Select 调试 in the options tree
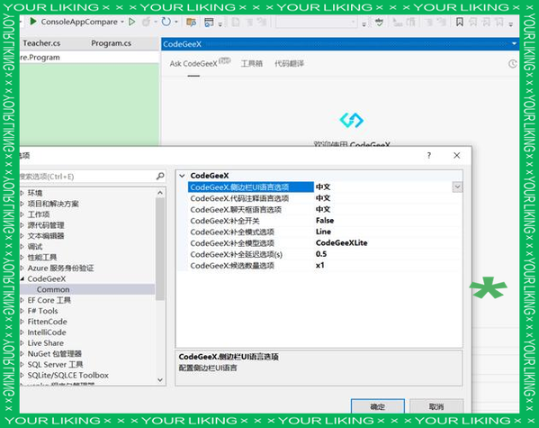 pos(35,247)
